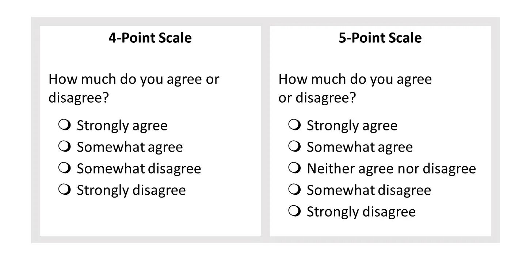The height and width of the screenshot is (263, 526).
Task: Click the Strongly disagree label in 4-Point panel
Action: tap(131, 191)
